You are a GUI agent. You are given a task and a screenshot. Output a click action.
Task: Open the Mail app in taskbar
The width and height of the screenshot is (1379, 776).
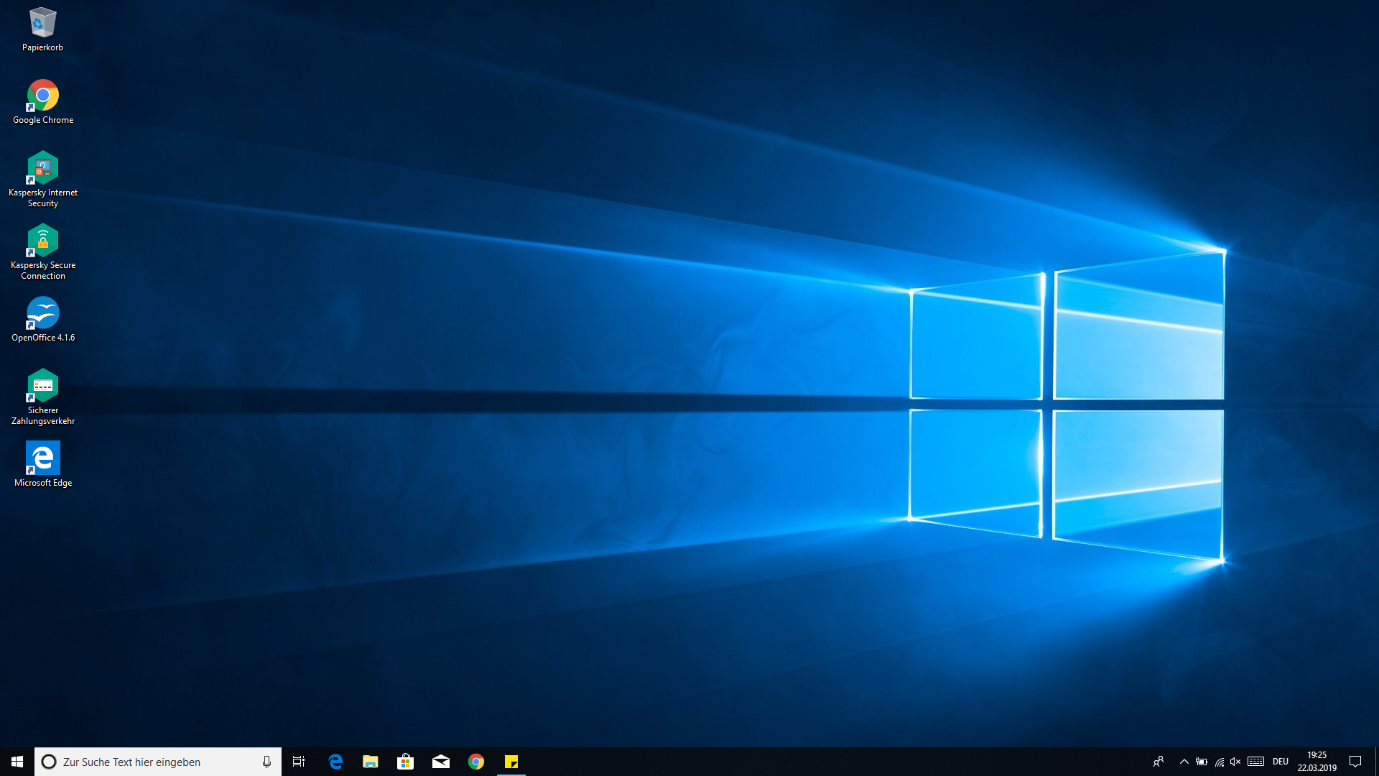(440, 762)
